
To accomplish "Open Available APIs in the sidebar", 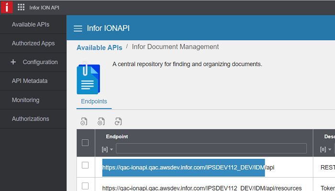I will tap(33, 24).
